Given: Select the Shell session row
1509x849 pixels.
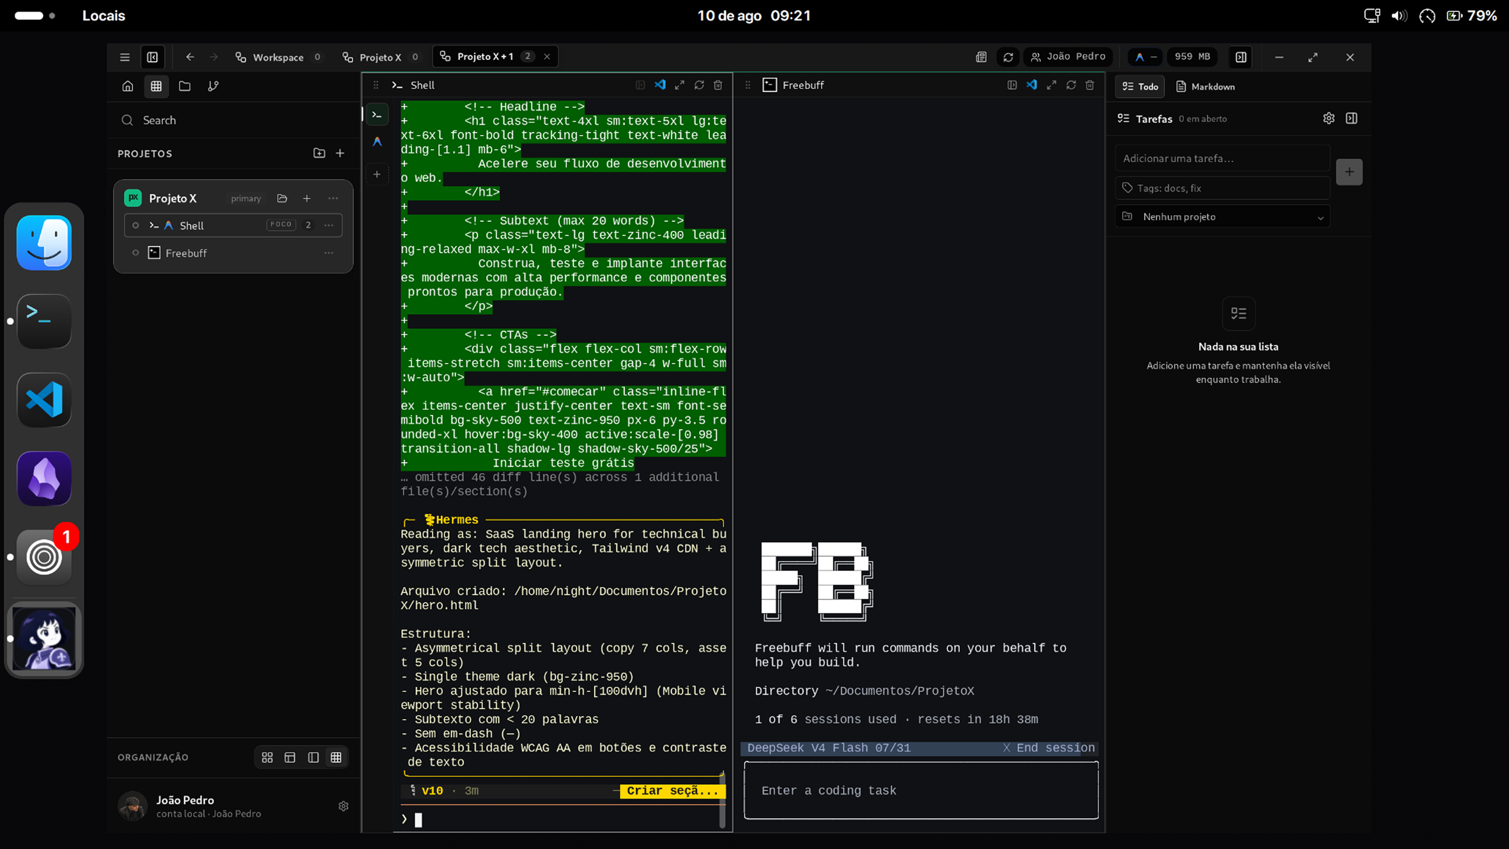Looking at the screenshot, I should 233,225.
